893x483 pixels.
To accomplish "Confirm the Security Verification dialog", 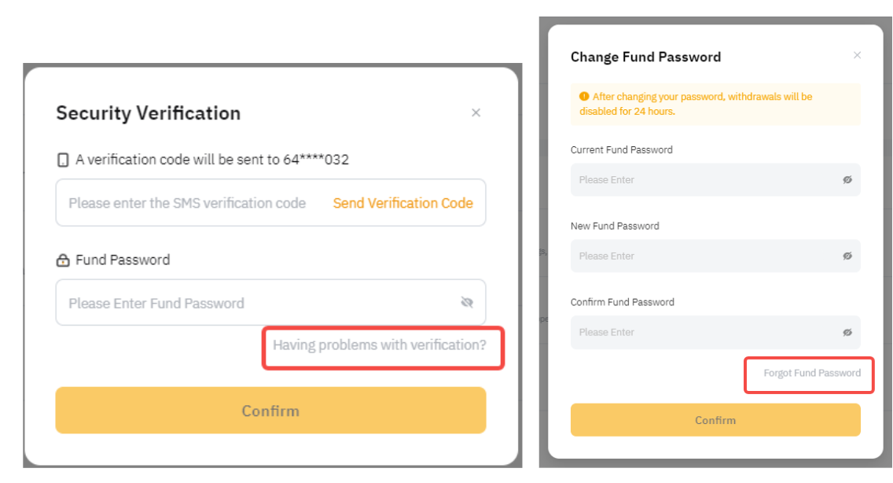I will tap(270, 411).
